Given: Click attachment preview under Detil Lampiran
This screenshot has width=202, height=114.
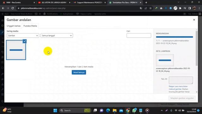Looking at the screenshot, I should click(165, 60).
